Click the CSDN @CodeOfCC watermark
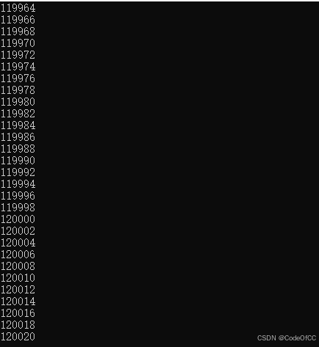This screenshot has width=319, height=347. pyautogui.click(x=287, y=338)
